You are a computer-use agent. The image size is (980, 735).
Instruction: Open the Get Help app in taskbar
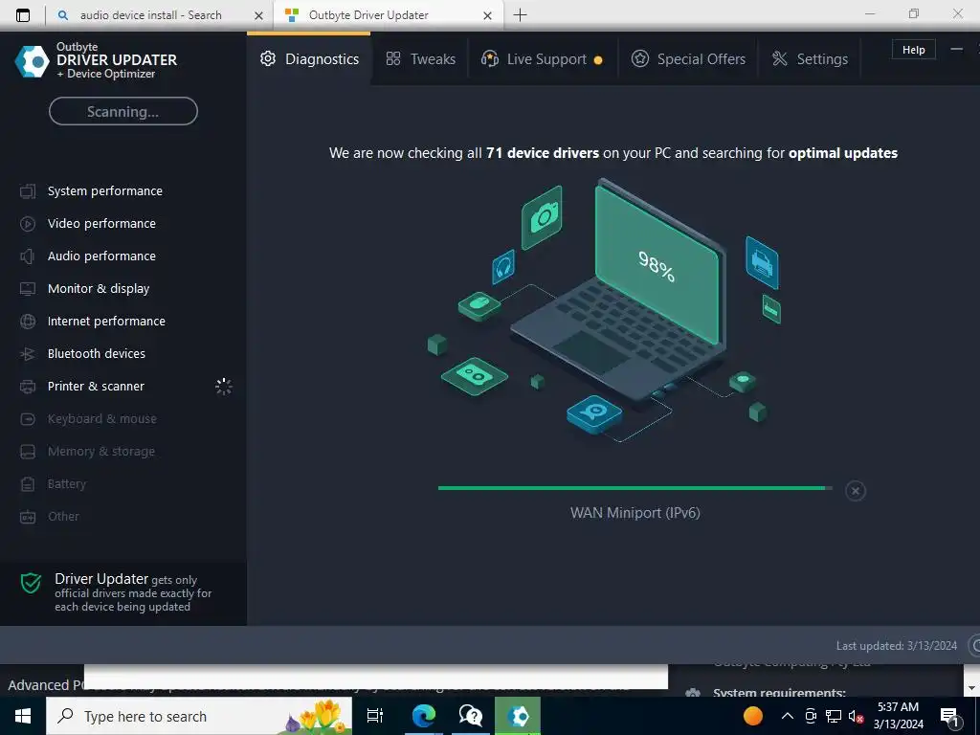pyautogui.click(x=470, y=716)
